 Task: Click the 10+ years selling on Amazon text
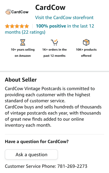23,53
